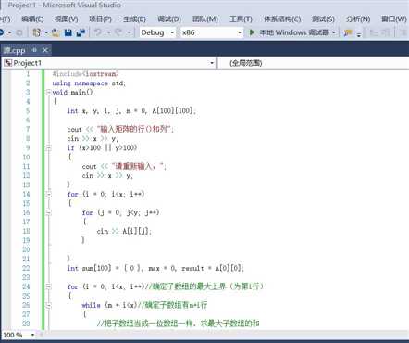Open the 分析(N) menu
409x343 pixels.
pos(358,19)
